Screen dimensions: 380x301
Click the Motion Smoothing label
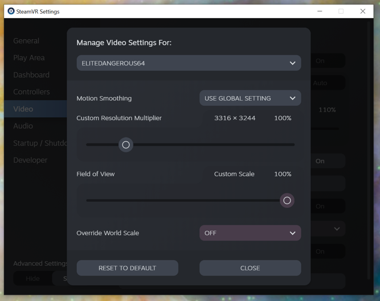[104, 98]
